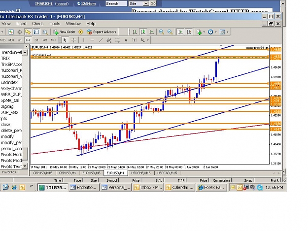308x231 pixels.
Task: Click the New Order button
Action: [x=65, y=32]
